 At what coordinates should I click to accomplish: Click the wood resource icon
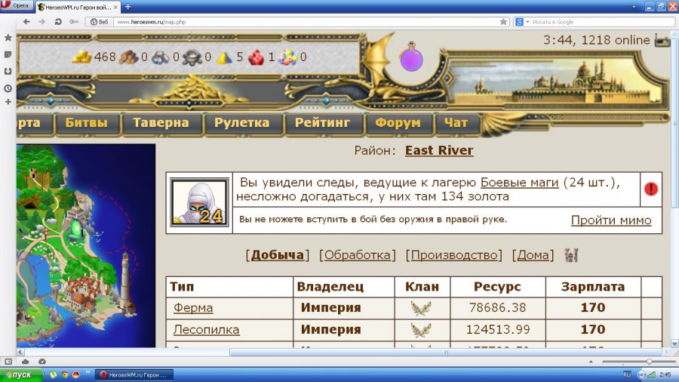pyautogui.click(x=128, y=57)
